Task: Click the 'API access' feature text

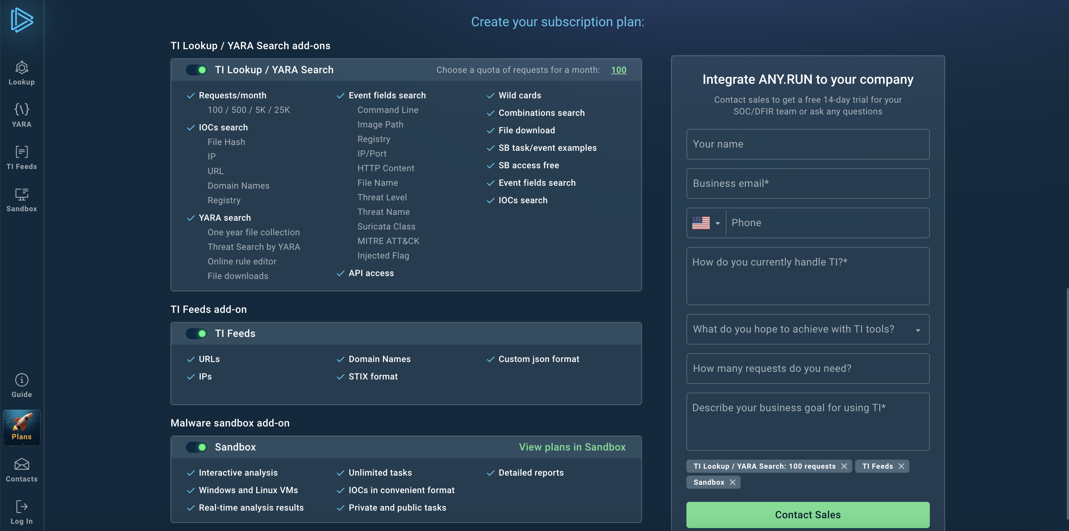Action: pyautogui.click(x=371, y=273)
